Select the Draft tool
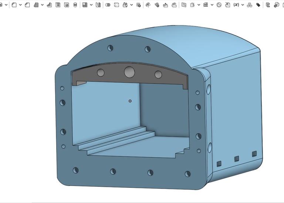 point(36,5)
